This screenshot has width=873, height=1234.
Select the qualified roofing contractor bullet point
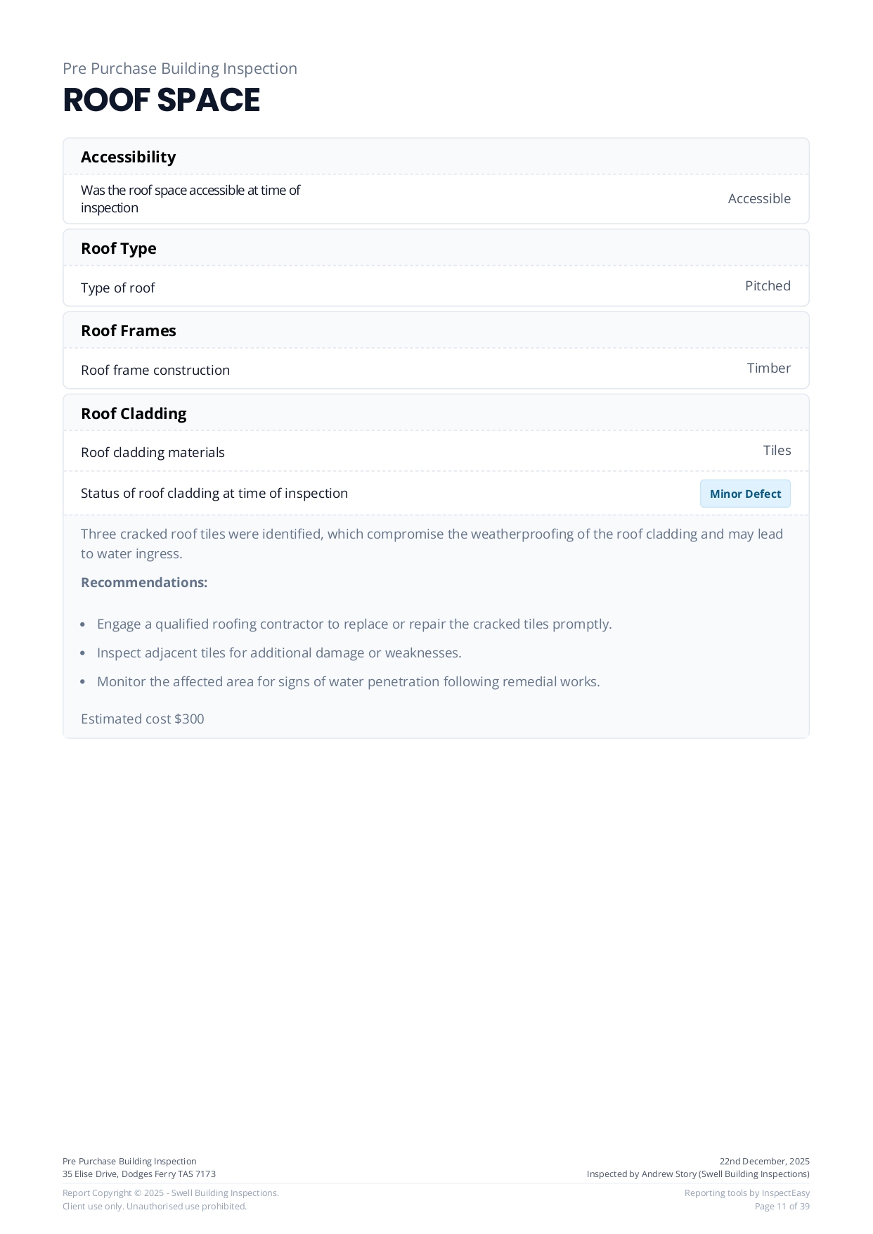click(x=354, y=624)
